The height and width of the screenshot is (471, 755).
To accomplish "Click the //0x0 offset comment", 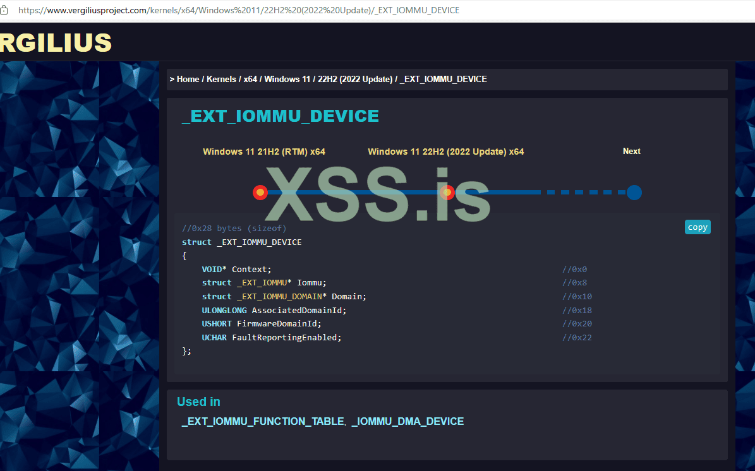I will pyautogui.click(x=574, y=270).
